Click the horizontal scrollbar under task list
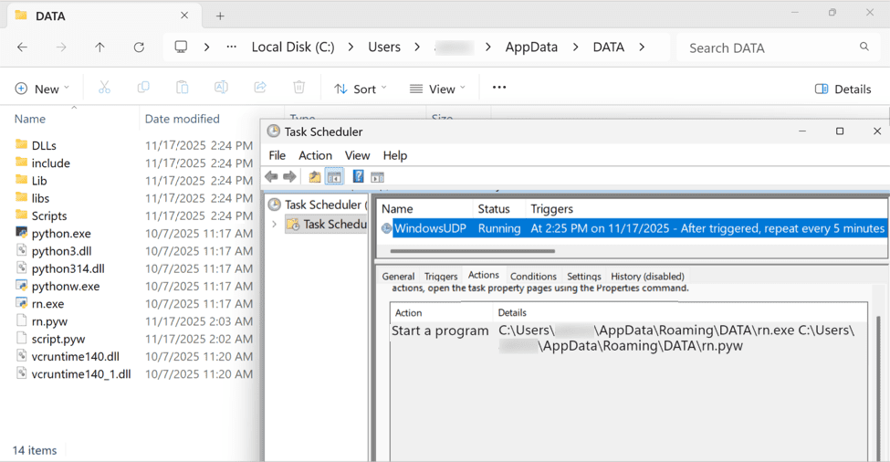Viewport: 890px width, 462px height. [x=472, y=250]
